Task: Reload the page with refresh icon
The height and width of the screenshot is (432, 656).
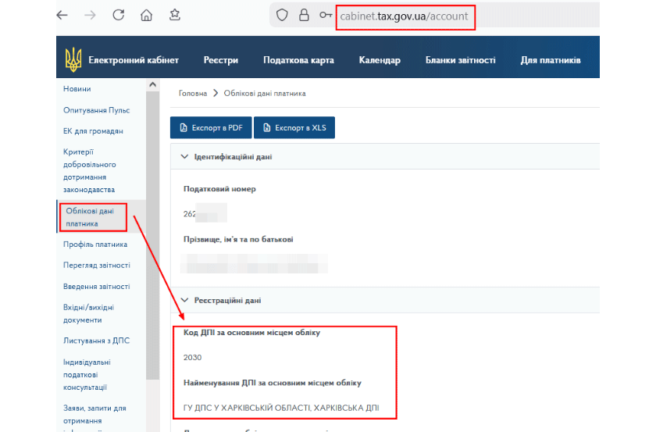Action: (119, 16)
